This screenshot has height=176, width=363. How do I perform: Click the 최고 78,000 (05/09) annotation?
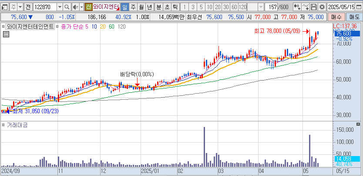point(278,31)
